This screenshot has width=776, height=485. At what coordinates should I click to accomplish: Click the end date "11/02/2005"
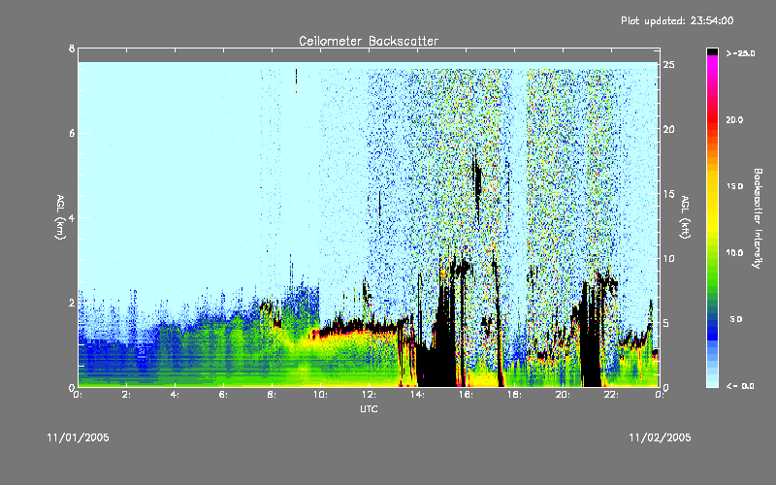[660, 437]
